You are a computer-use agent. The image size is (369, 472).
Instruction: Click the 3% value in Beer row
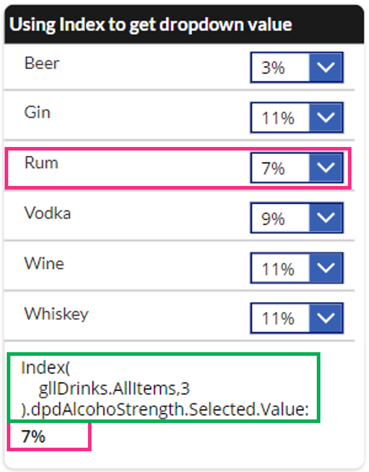[x=273, y=68]
